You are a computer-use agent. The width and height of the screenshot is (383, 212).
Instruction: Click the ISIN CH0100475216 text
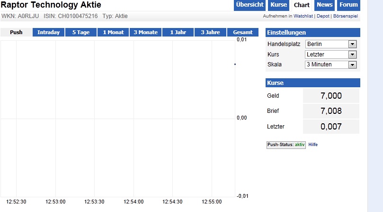click(x=71, y=16)
